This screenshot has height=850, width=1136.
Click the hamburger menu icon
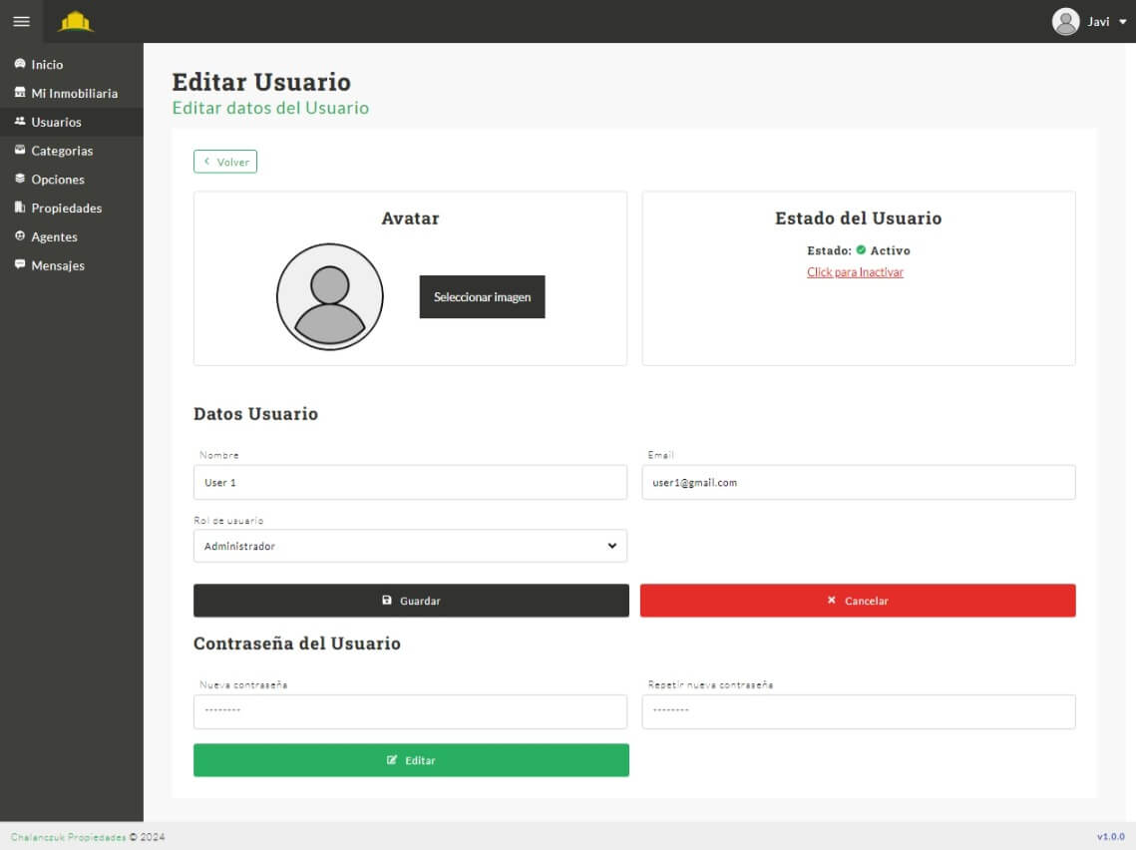21,21
